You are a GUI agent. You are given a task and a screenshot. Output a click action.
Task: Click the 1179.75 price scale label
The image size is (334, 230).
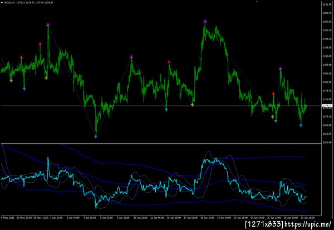327,91
